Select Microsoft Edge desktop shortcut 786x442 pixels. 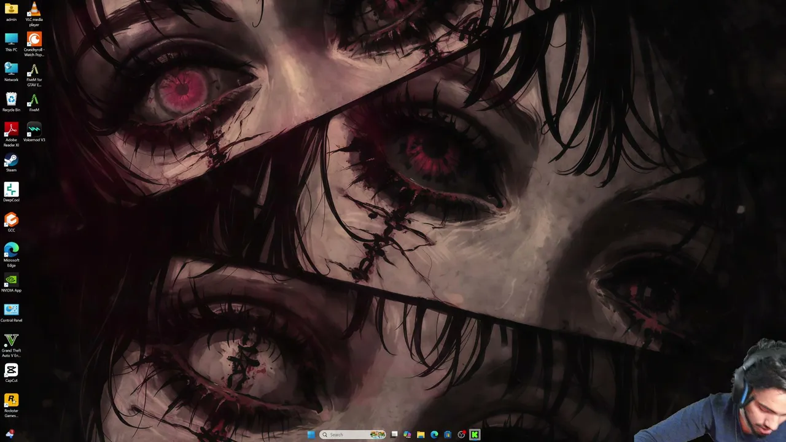click(x=11, y=255)
